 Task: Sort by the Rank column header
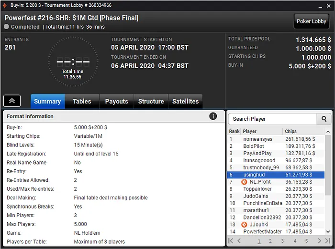(234, 131)
